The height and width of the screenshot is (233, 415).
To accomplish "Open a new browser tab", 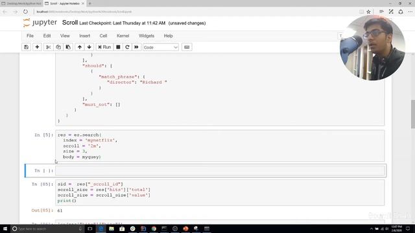I will pos(90,3).
